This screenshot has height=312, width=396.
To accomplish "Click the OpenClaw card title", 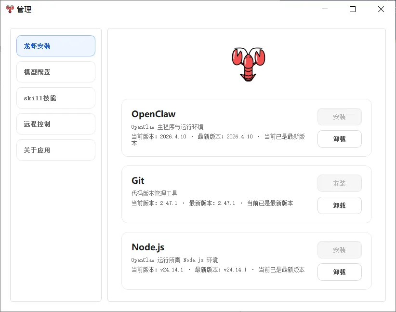I will tap(153, 114).
